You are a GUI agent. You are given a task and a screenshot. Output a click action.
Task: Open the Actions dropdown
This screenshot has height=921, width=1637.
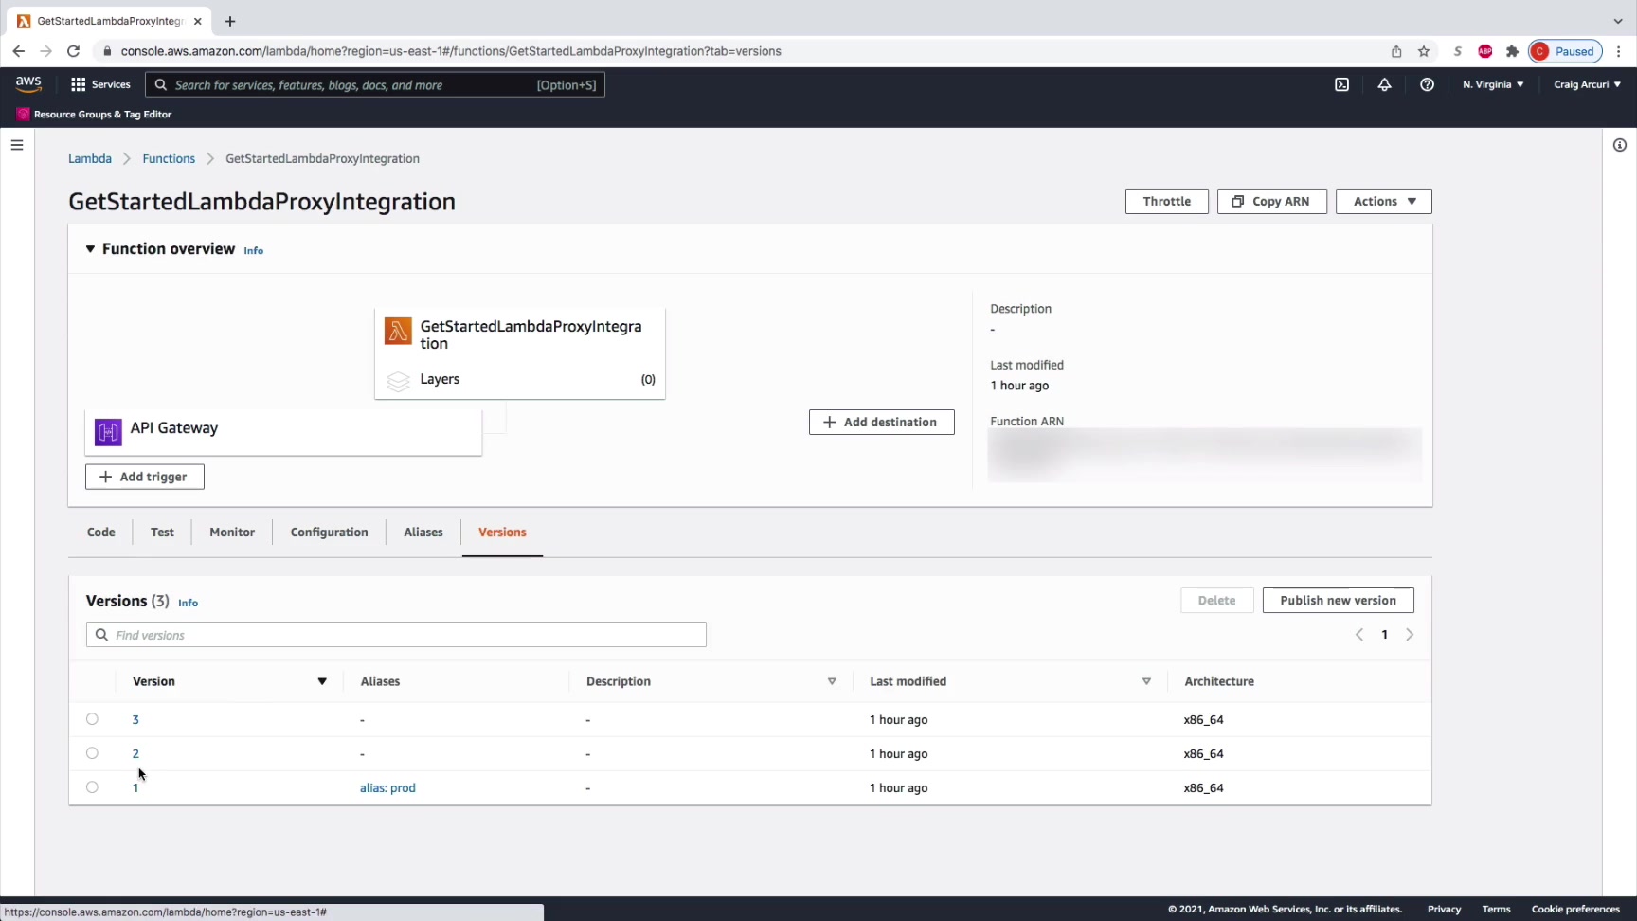tap(1383, 201)
